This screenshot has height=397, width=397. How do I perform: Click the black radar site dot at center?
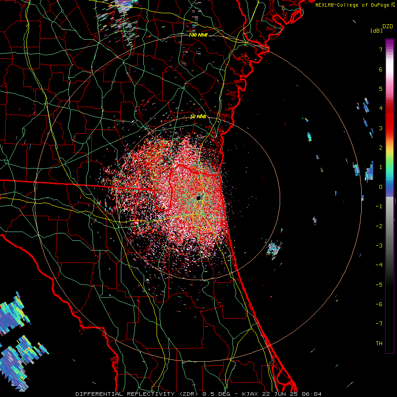pos(199,198)
